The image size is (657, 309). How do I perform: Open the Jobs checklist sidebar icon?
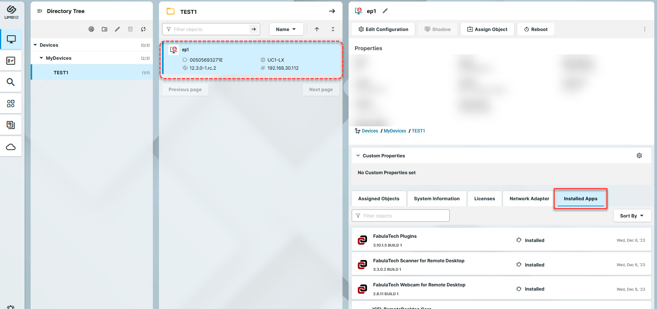coord(11,61)
